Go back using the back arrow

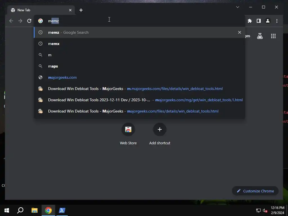(x=11, y=21)
